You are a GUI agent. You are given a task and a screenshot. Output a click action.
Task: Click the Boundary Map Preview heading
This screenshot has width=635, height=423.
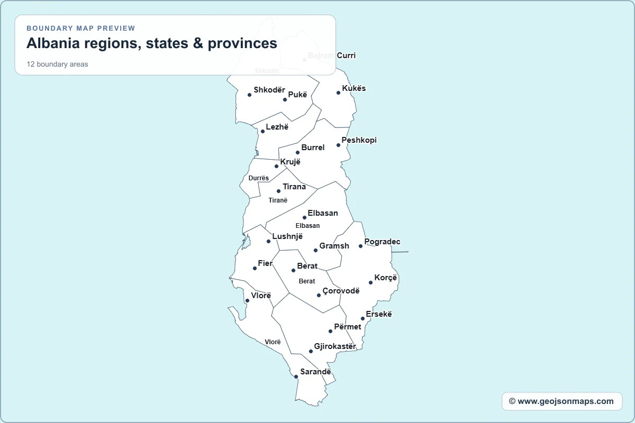pos(81,29)
